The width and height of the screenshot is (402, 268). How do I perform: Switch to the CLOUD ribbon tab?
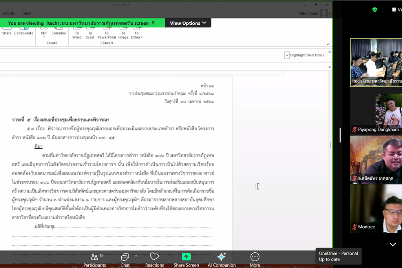[9, 14]
